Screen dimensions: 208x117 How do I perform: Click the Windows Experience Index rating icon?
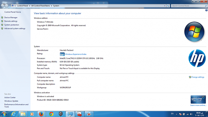click(x=62, y=54)
